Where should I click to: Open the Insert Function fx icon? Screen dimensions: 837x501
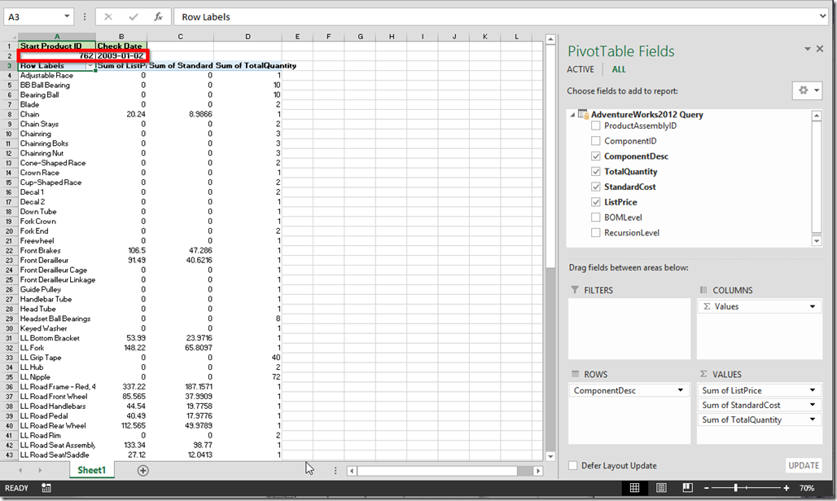coord(159,17)
